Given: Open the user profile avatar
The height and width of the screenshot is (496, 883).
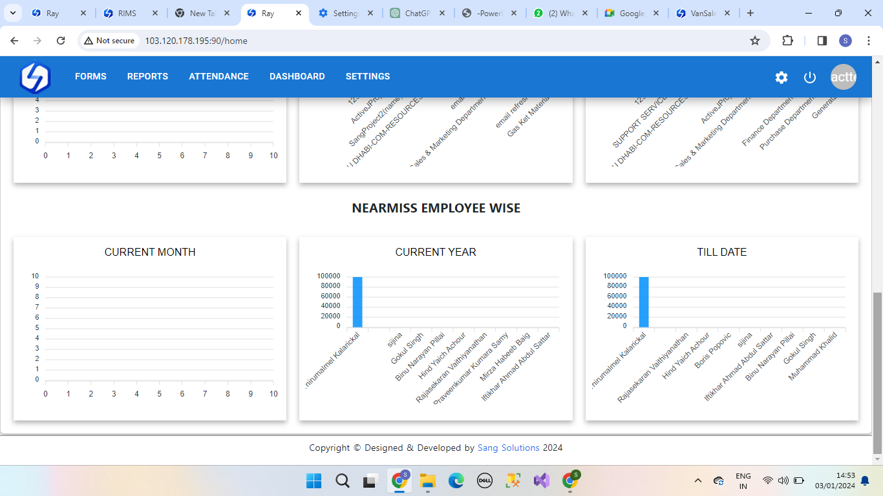Looking at the screenshot, I should point(843,77).
